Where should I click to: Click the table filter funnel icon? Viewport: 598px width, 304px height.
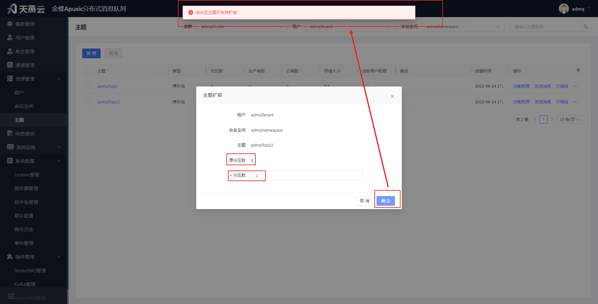click(578, 71)
